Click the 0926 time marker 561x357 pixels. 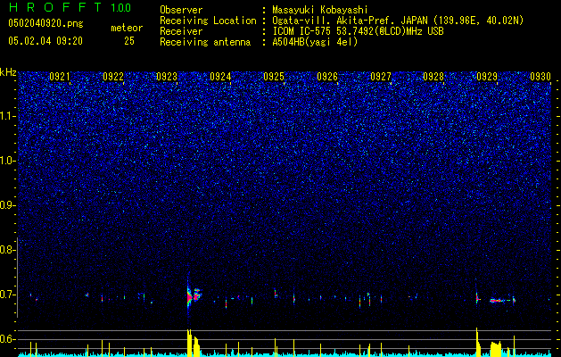click(327, 77)
